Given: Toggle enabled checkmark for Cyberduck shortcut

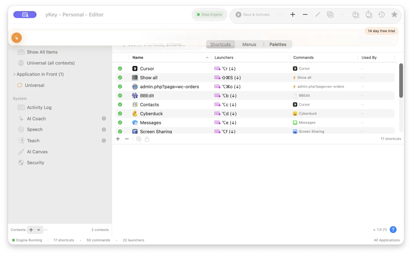Looking at the screenshot, I should click(120, 114).
